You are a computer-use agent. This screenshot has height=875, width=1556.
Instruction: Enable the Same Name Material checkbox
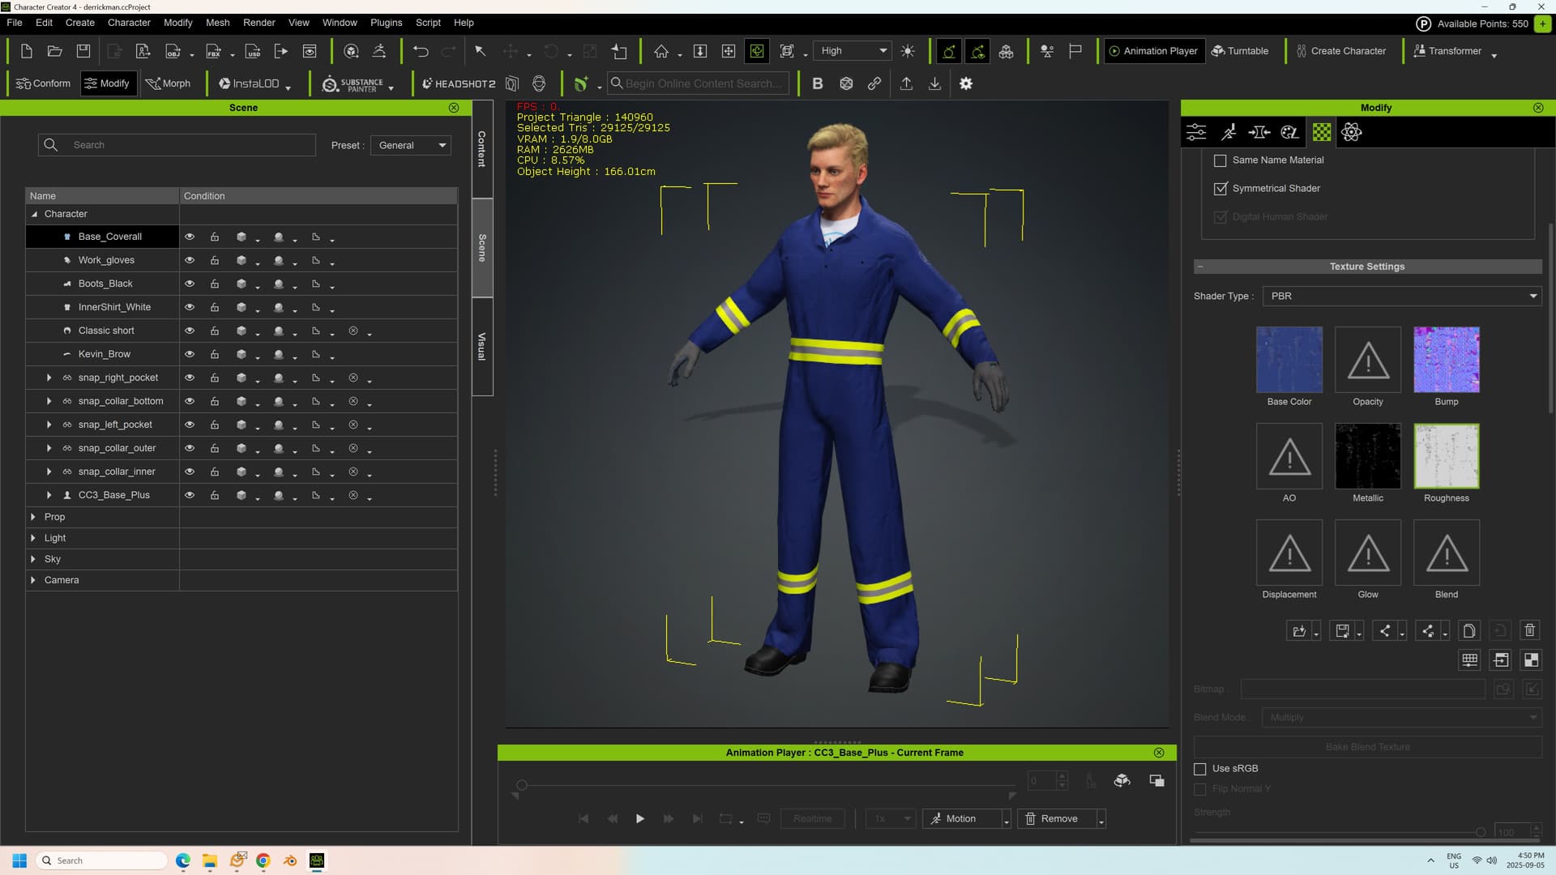click(x=1220, y=160)
